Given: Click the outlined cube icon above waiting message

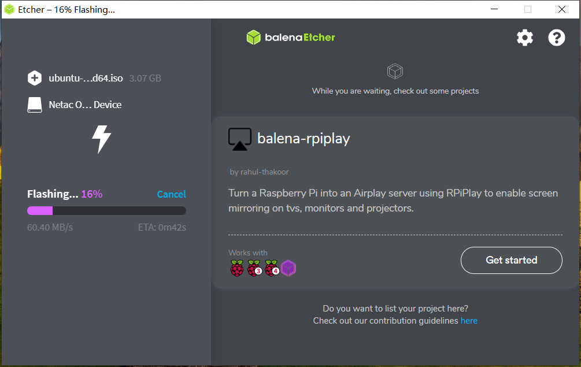Looking at the screenshot, I should pos(395,72).
